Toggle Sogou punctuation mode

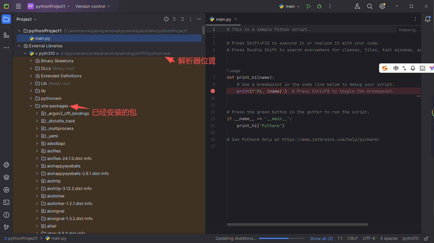pos(404,68)
